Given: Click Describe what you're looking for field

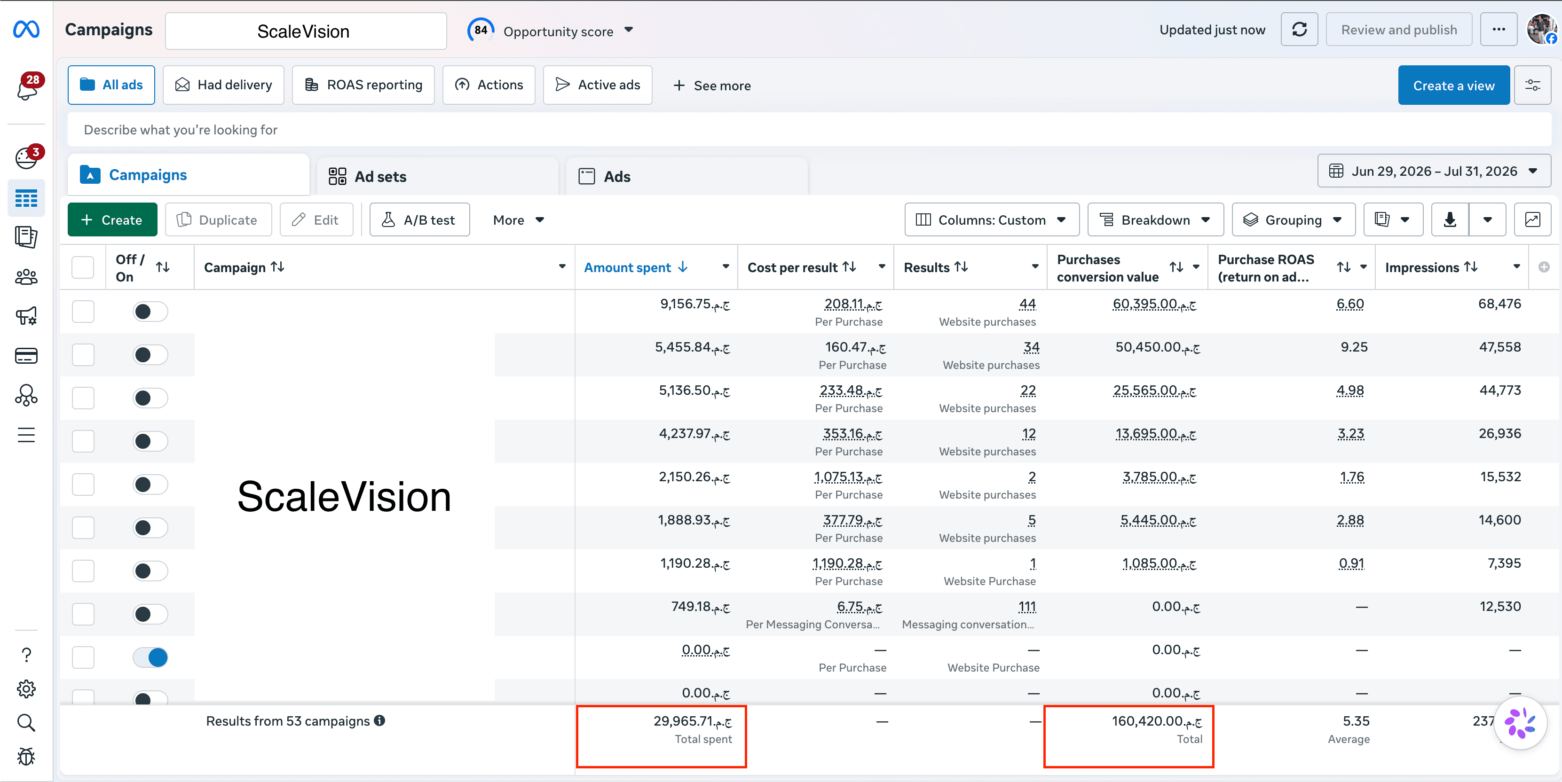Looking at the screenshot, I should (x=810, y=130).
